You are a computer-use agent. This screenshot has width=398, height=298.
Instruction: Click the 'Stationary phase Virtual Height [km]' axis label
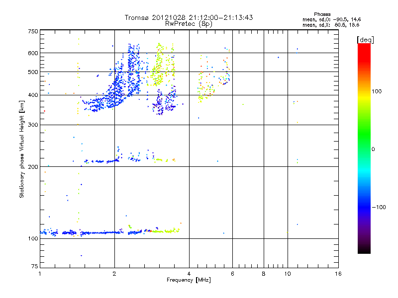click(x=22, y=149)
